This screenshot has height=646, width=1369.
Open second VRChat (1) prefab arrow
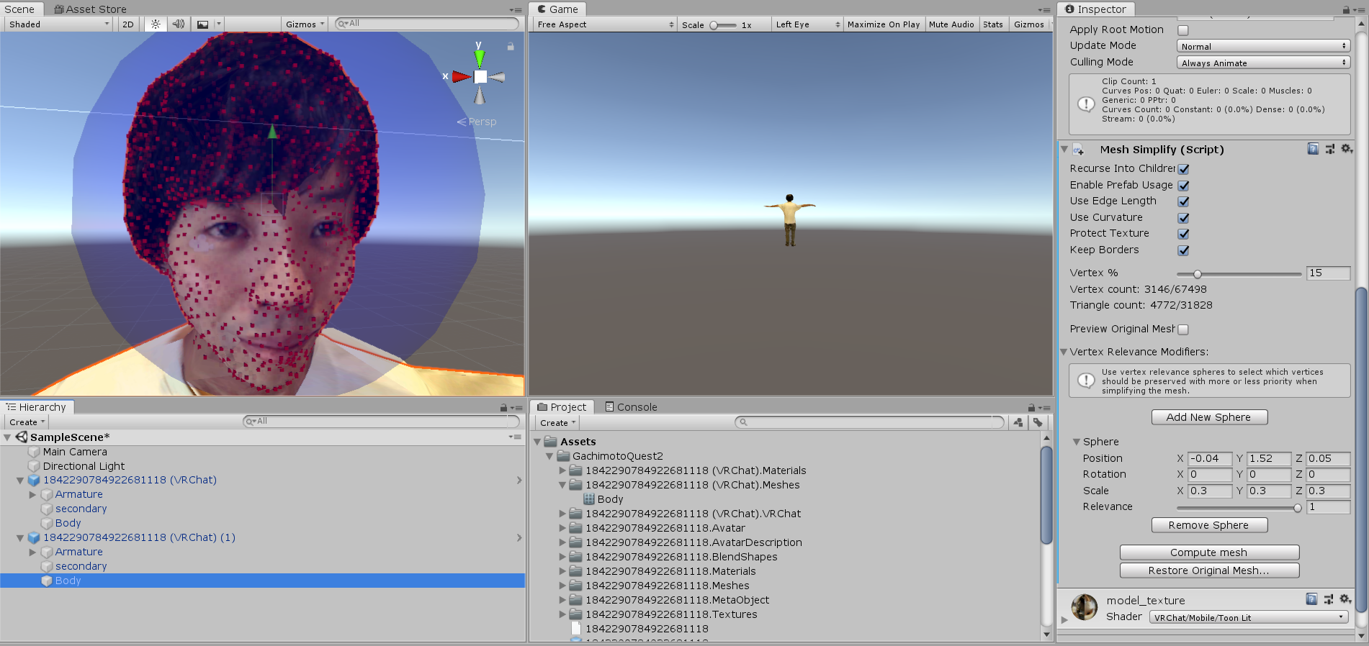pyautogui.click(x=519, y=537)
